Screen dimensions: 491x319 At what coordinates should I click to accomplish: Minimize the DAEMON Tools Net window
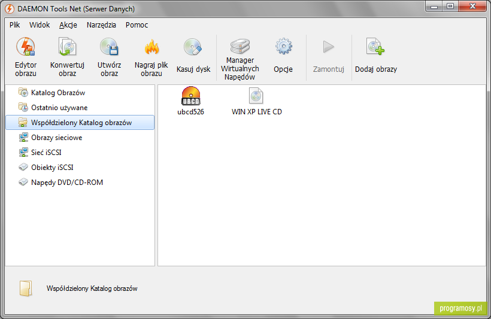tap(434, 6)
